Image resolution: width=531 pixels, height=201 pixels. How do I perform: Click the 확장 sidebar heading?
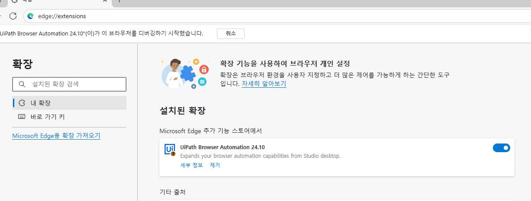[23, 64]
